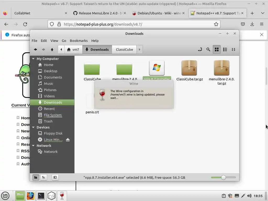This screenshot has width=268, height=201.
Task: Adjust the icon zoom slider
Action: [x=224, y=177]
